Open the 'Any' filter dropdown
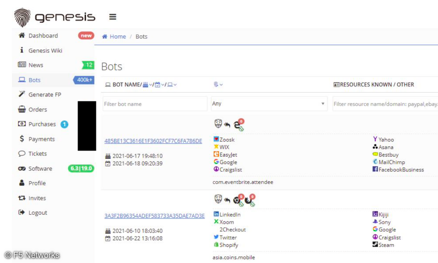This screenshot has height=263, width=438. coord(269,104)
